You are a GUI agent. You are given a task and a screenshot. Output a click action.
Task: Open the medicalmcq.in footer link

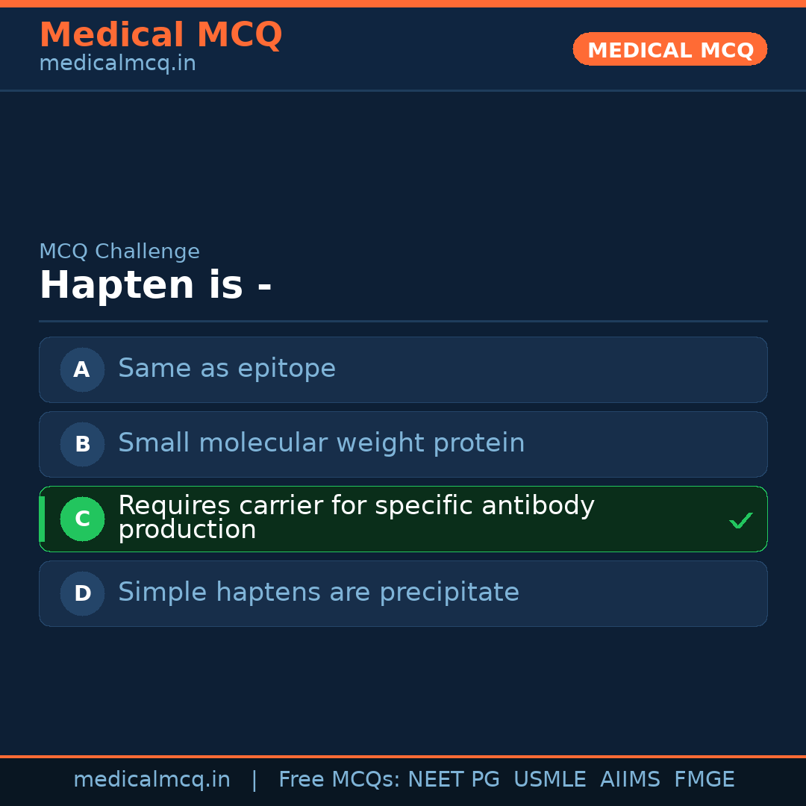click(151, 780)
